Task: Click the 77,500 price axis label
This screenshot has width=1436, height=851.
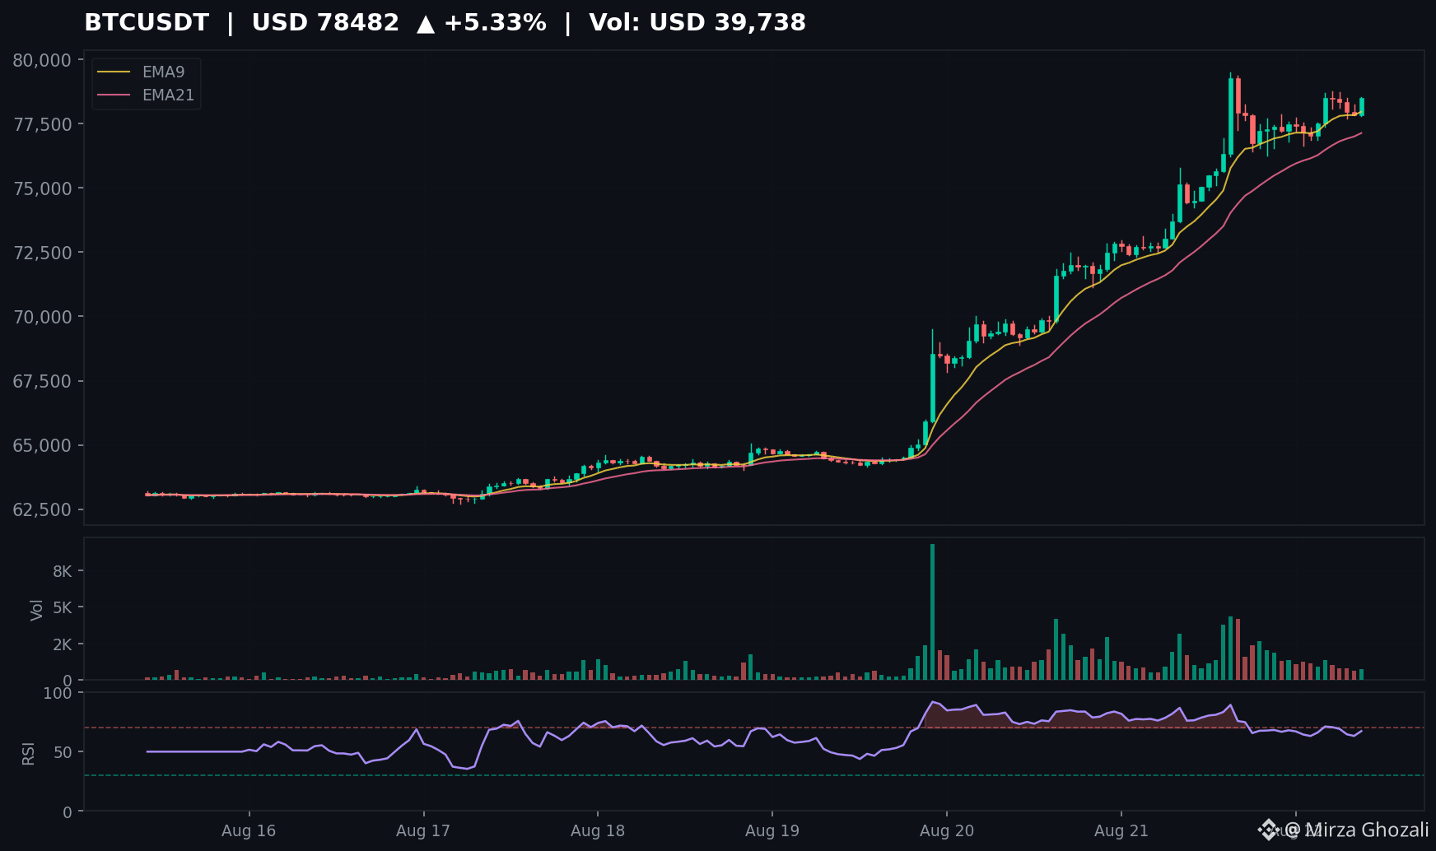Action: tap(42, 124)
